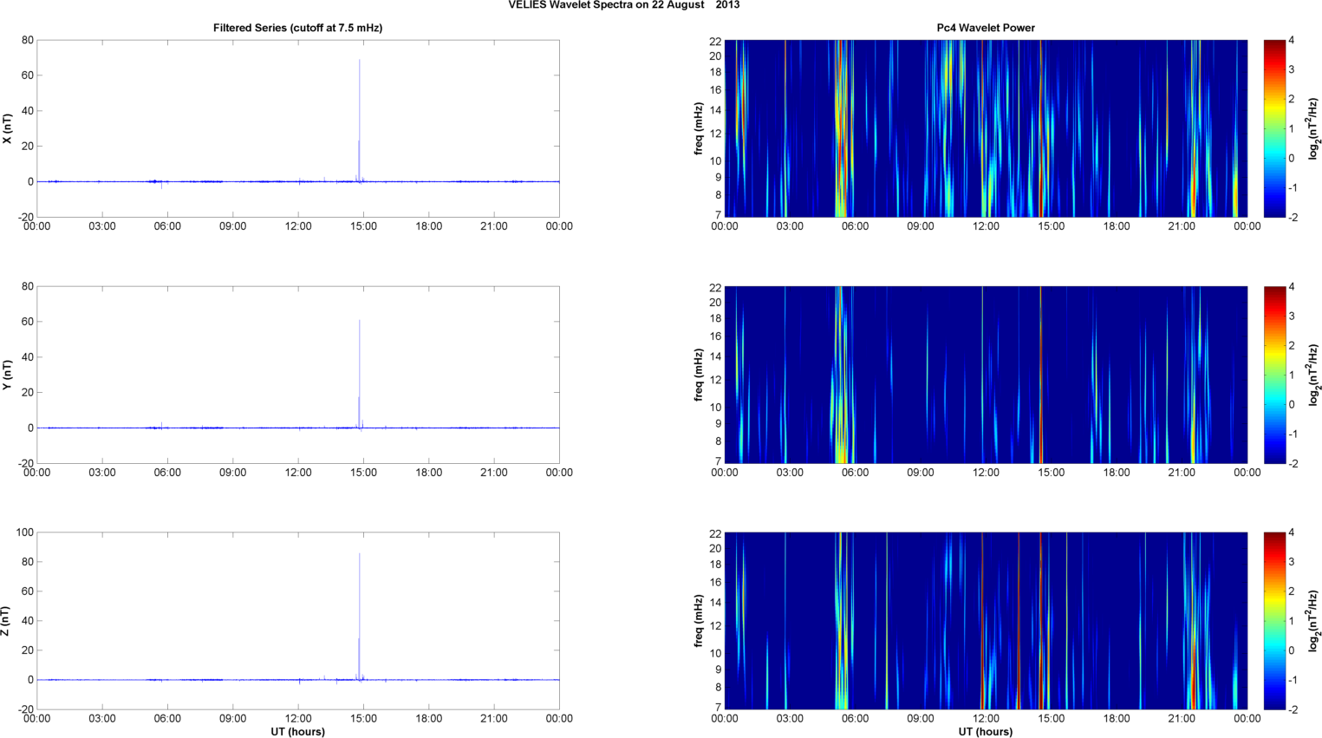Viewport: 1322px width, 738px height.
Task: Click freq (mHz) label of middle spectrogram
Action: 698,375
